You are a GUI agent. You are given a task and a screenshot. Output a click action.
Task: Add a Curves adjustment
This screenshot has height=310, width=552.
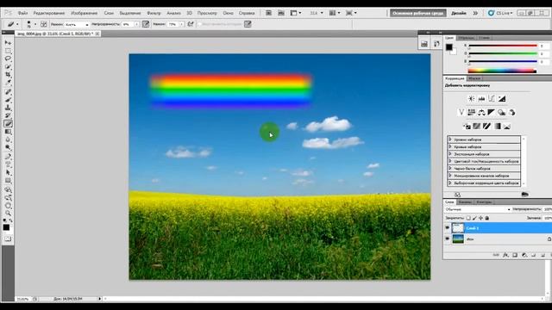pyautogui.click(x=492, y=99)
